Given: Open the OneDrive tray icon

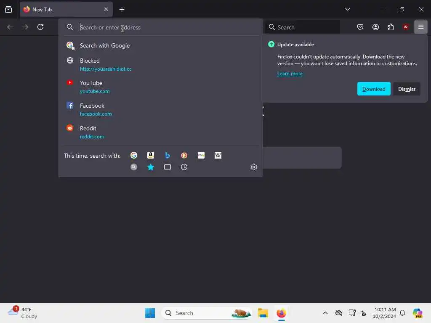Looking at the screenshot, I should 339,313.
